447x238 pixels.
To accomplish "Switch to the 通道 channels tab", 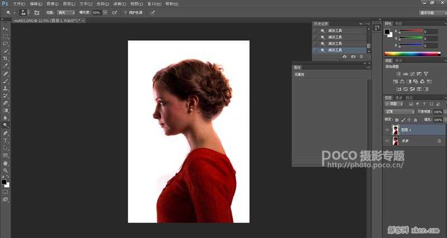I will pyautogui.click(x=398, y=98).
